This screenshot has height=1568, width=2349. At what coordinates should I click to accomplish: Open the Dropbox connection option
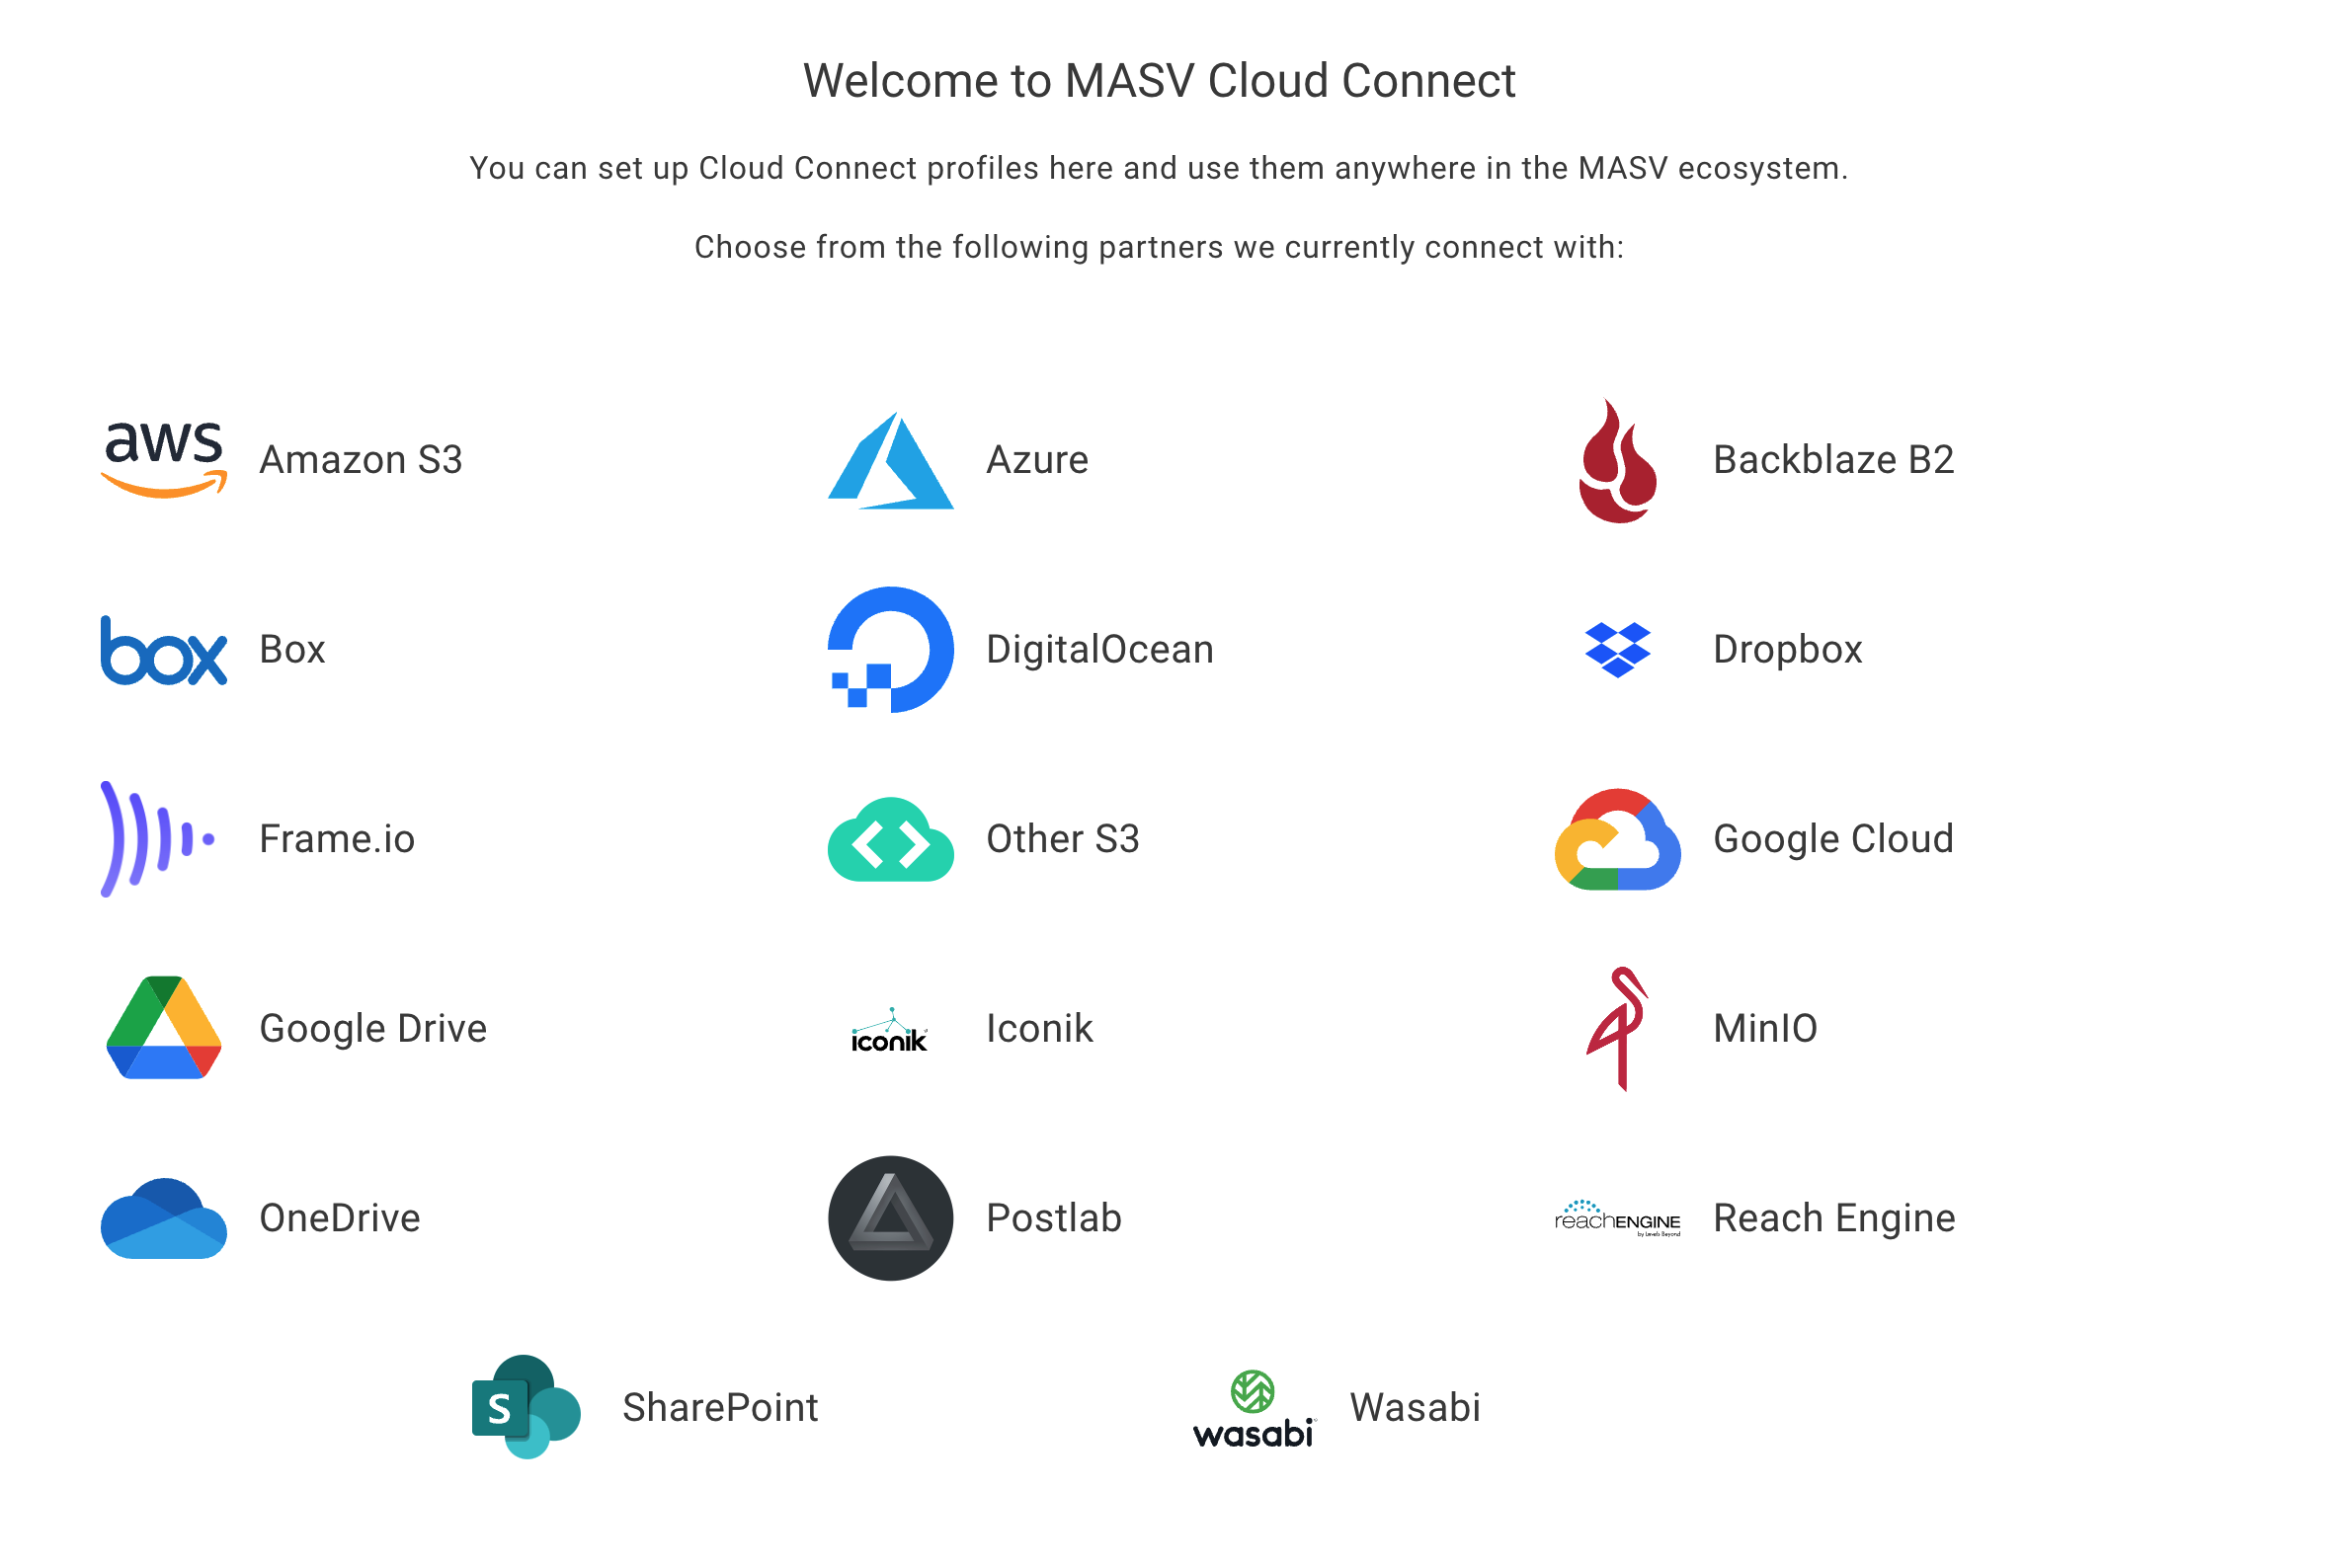click(x=1787, y=648)
